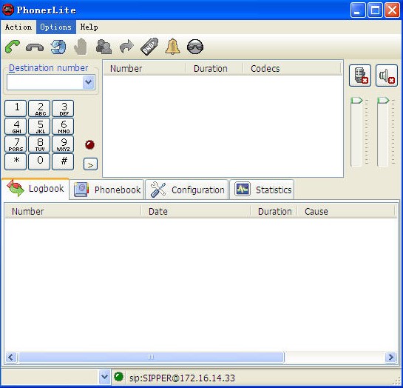Click the call transfer arrow icon
Image resolution: width=403 pixels, height=388 pixels.
tap(126, 47)
